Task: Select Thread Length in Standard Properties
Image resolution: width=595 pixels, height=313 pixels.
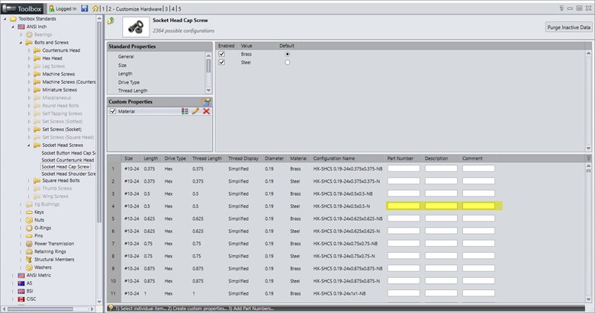Action: click(x=133, y=91)
